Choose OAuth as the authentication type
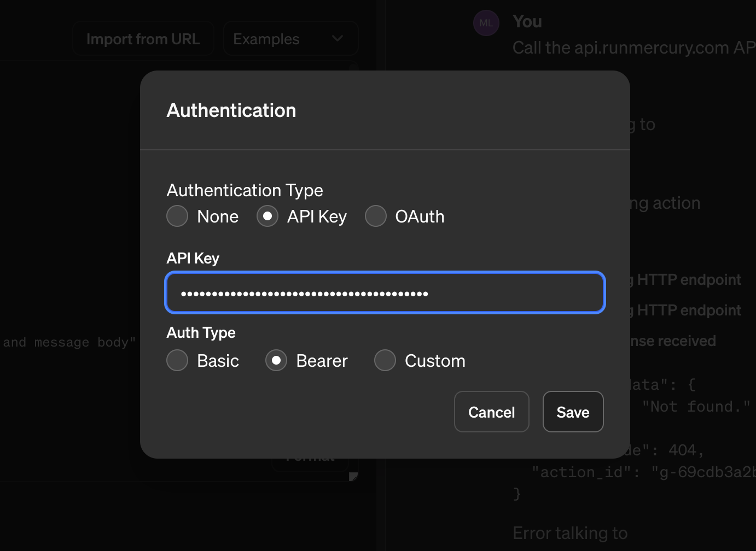 [x=376, y=216]
